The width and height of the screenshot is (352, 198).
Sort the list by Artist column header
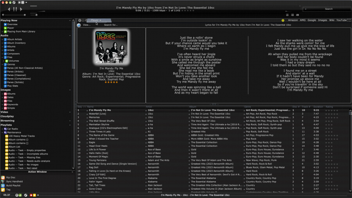[x=149, y=107]
